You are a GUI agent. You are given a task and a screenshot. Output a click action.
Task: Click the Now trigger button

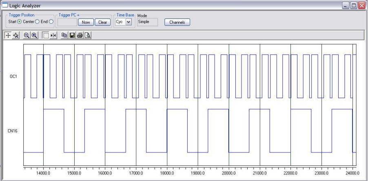[x=86, y=22]
